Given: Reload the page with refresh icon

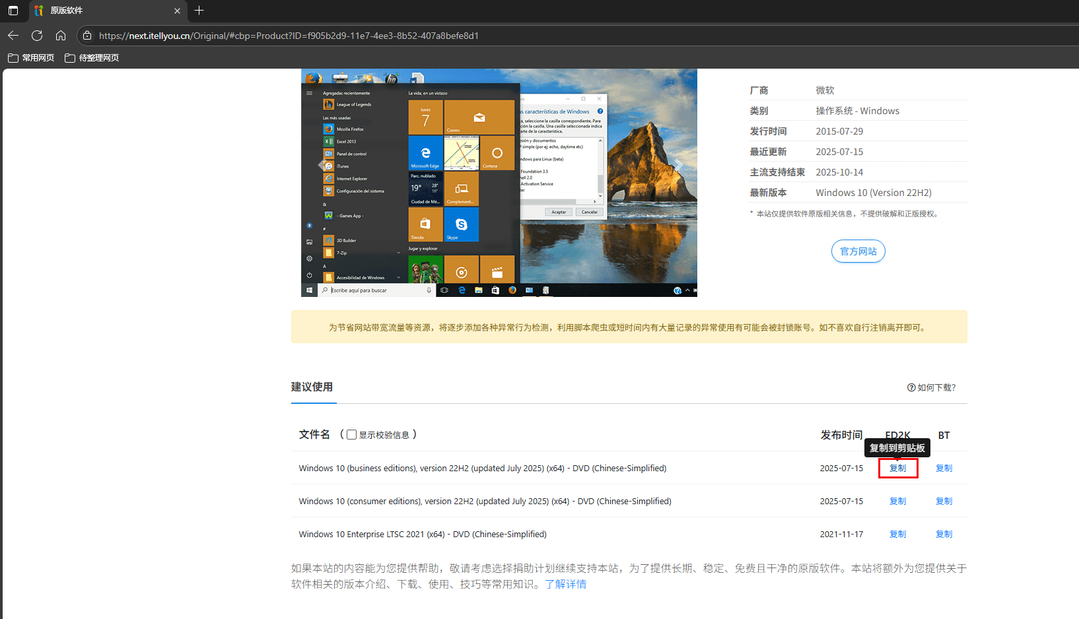Looking at the screenshot, I should pos(37,36).
